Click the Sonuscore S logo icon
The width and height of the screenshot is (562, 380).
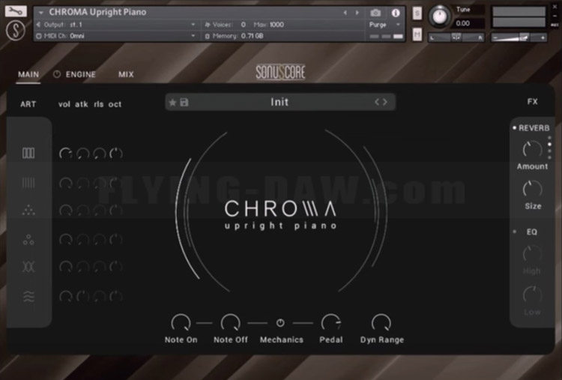coord(16,30)
